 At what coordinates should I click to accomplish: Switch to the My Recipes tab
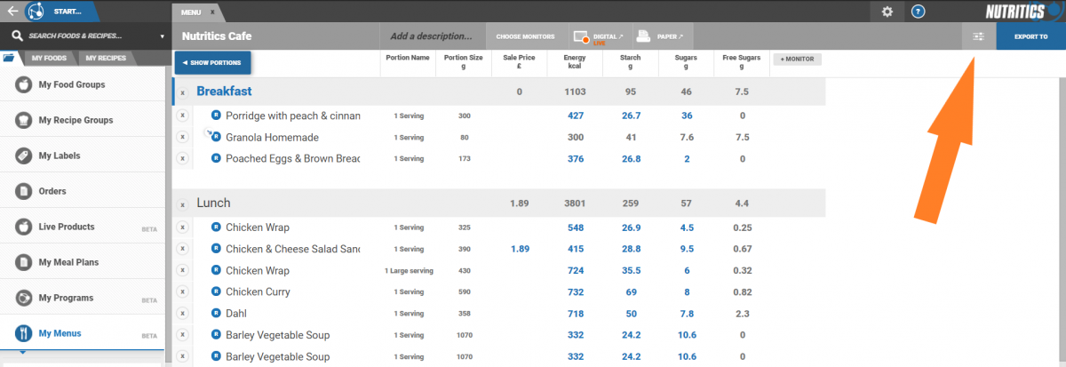tap(105, 59)
